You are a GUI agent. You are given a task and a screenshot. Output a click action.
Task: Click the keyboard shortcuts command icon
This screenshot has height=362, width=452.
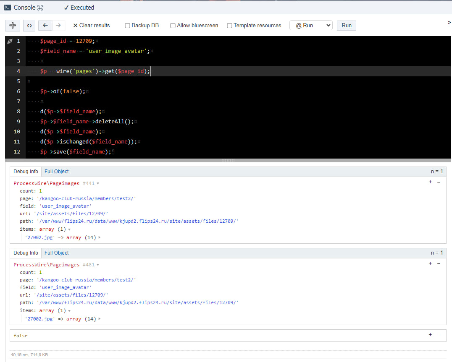[40, 8]
